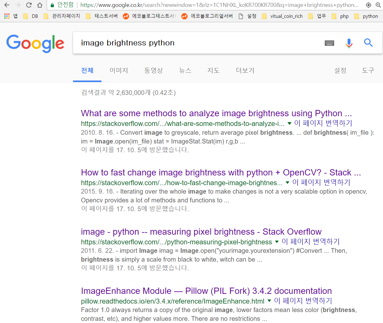The image size is (383, 323).
Task: Click the browser address bar URL
Action: pyautogui.click(x=219, y=5)
